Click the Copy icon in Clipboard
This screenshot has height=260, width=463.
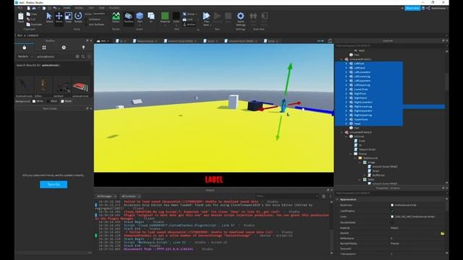[28, 14]
